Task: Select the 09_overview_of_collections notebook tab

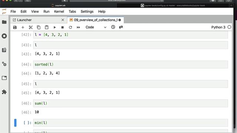Action: click(96, 20)
